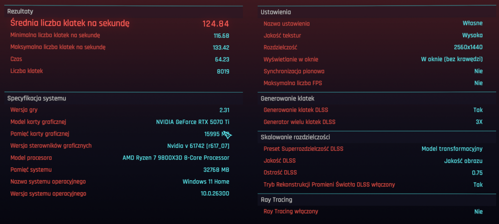This screenshot has width=499, height=224.
Task: Select maximum FPS value 133.42
Action: coord(221,48)
